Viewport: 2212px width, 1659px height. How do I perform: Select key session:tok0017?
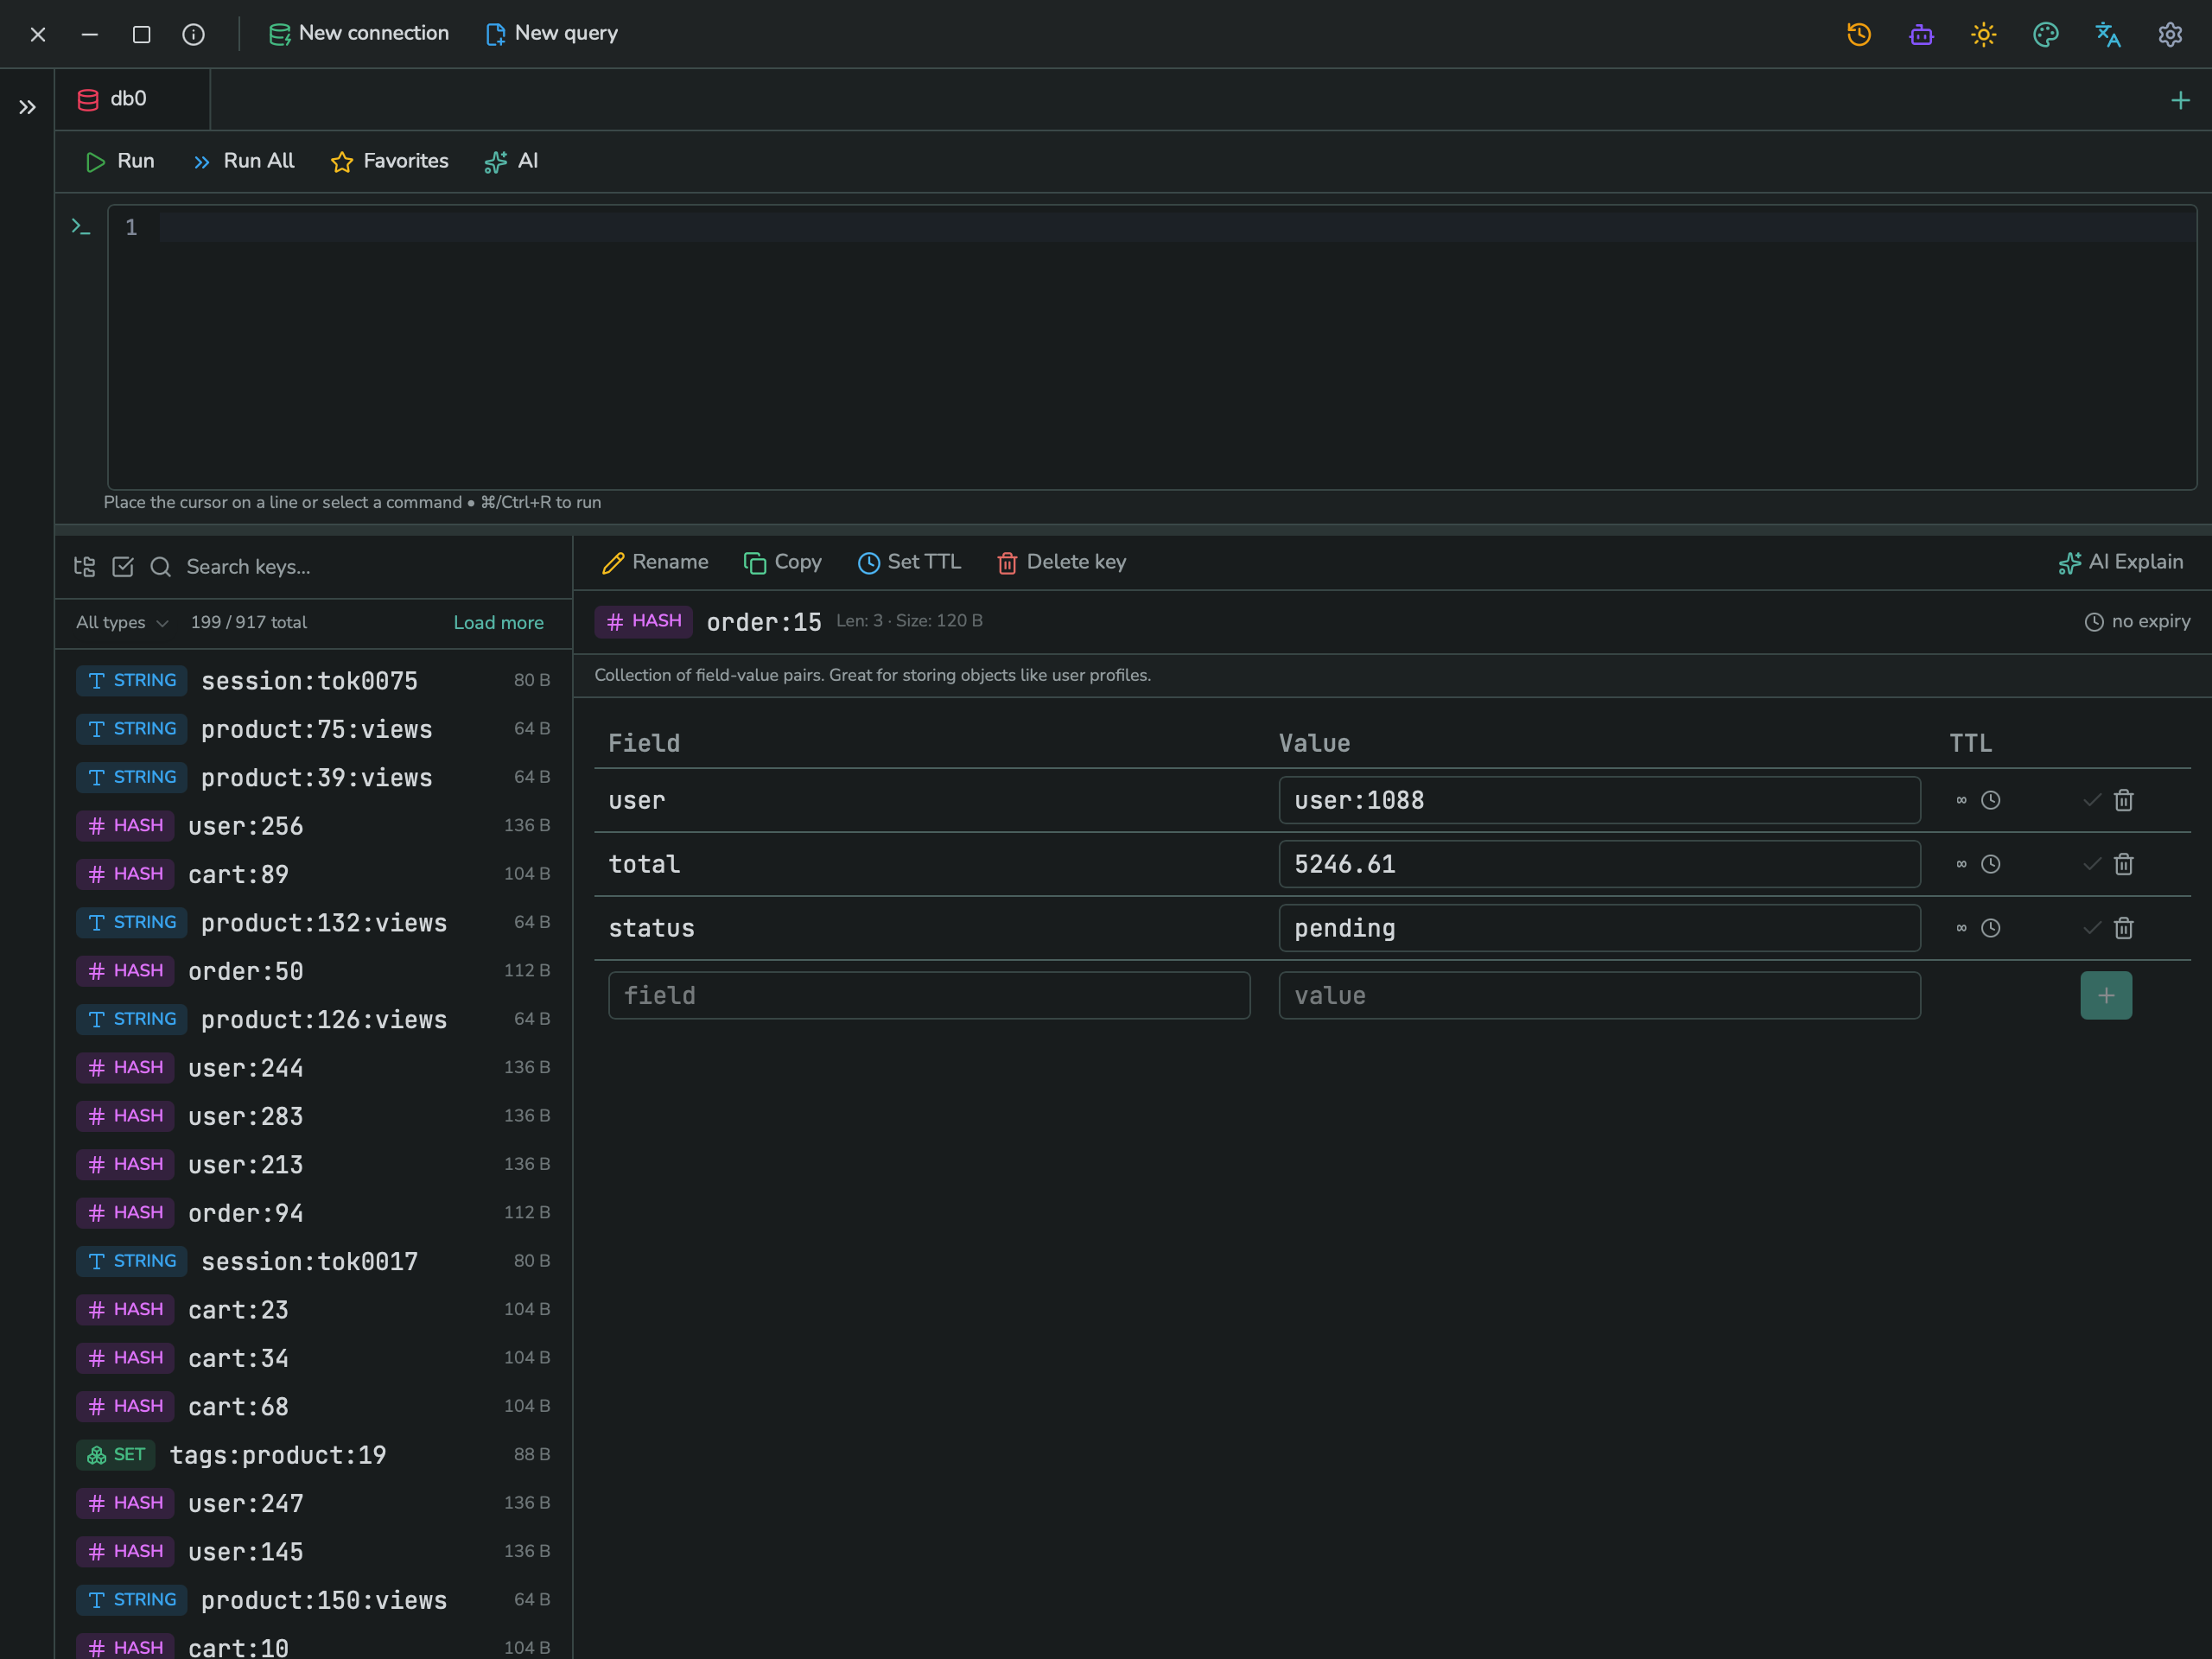(x=313, y=1261)
